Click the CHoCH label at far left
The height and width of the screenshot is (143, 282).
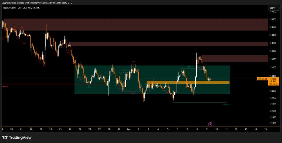pyautogui.click(x=5, y=86)
